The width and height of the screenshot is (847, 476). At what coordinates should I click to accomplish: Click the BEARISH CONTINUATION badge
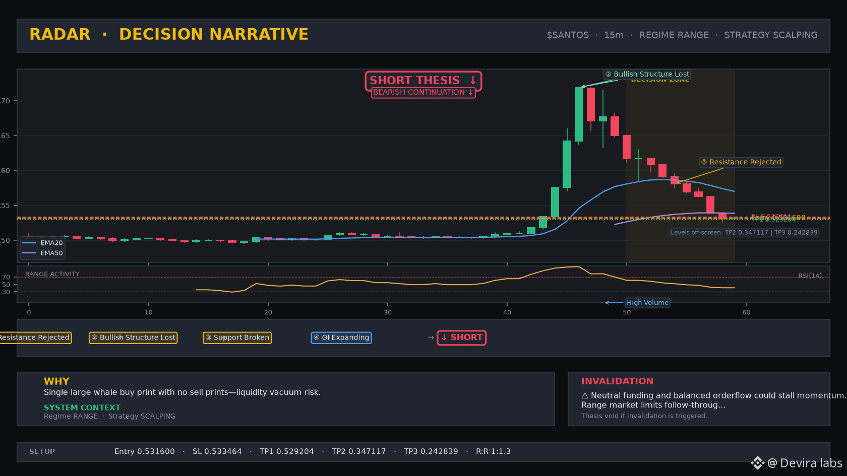[423, 93]
